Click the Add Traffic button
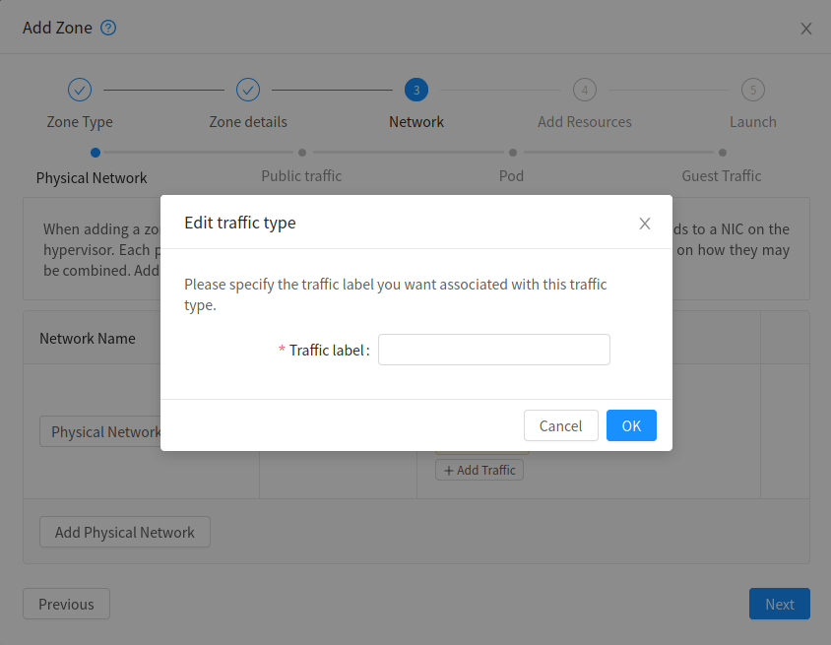The image size is (831, 645). 479,470
